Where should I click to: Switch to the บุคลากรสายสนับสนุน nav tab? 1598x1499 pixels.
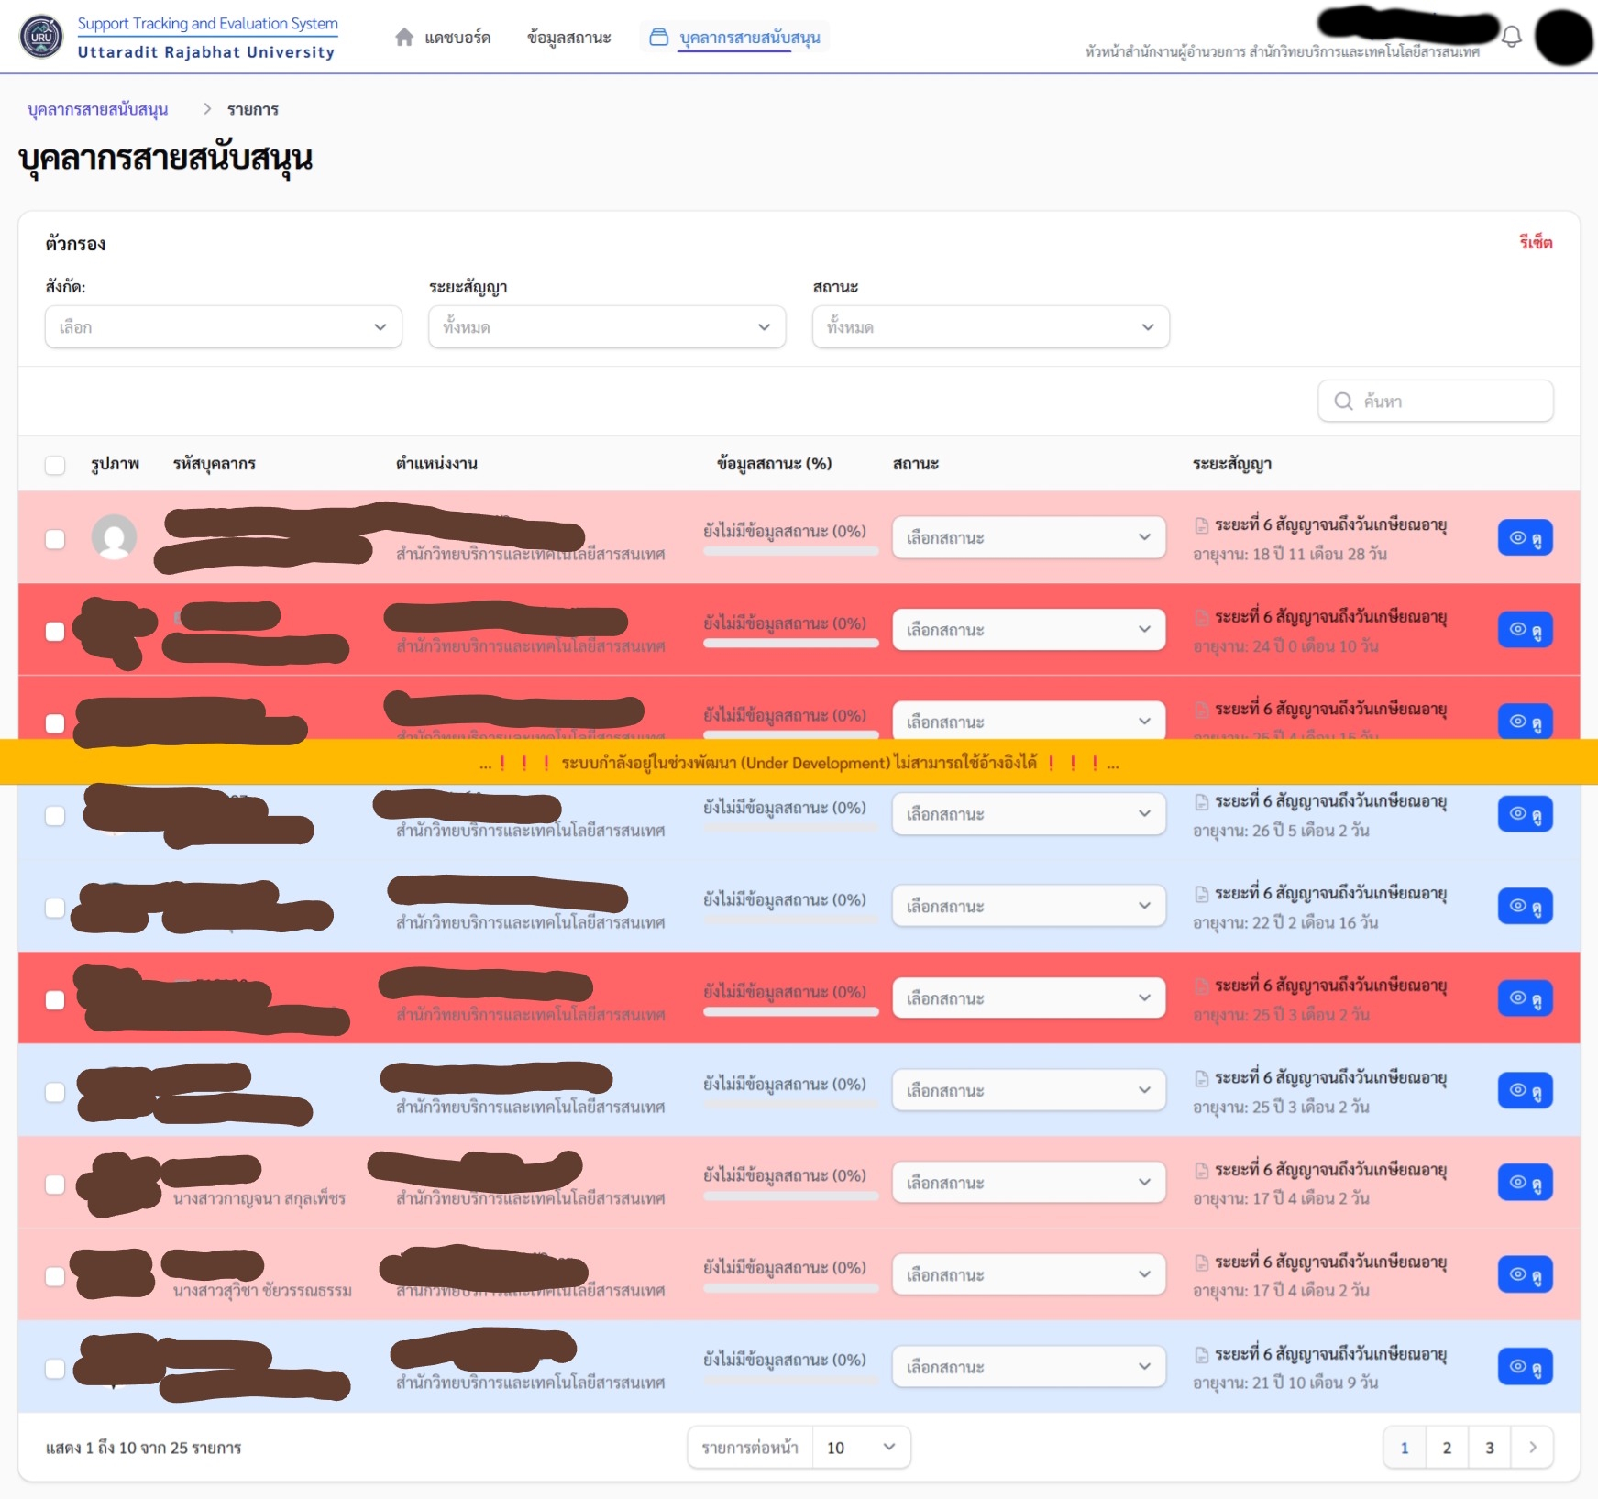pos(748,38)
